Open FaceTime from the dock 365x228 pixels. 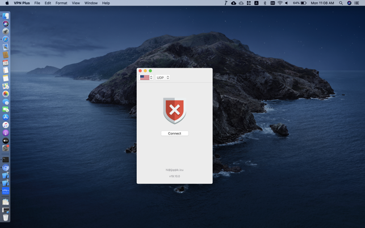coord(6,109)
